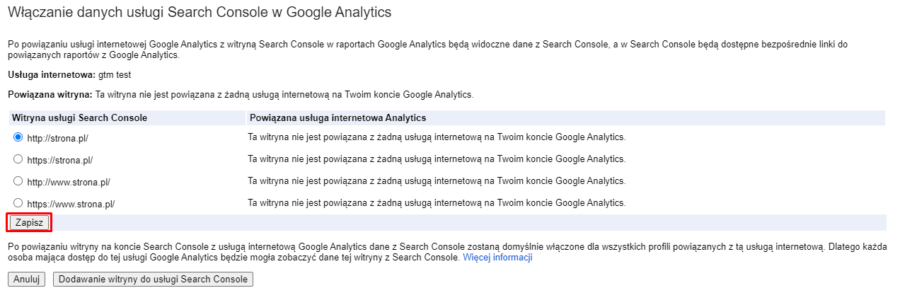Select the https://www.strona.pl/ radio button
The width and height of the screenshot is (900, 293).
click(x=18, y=203)
